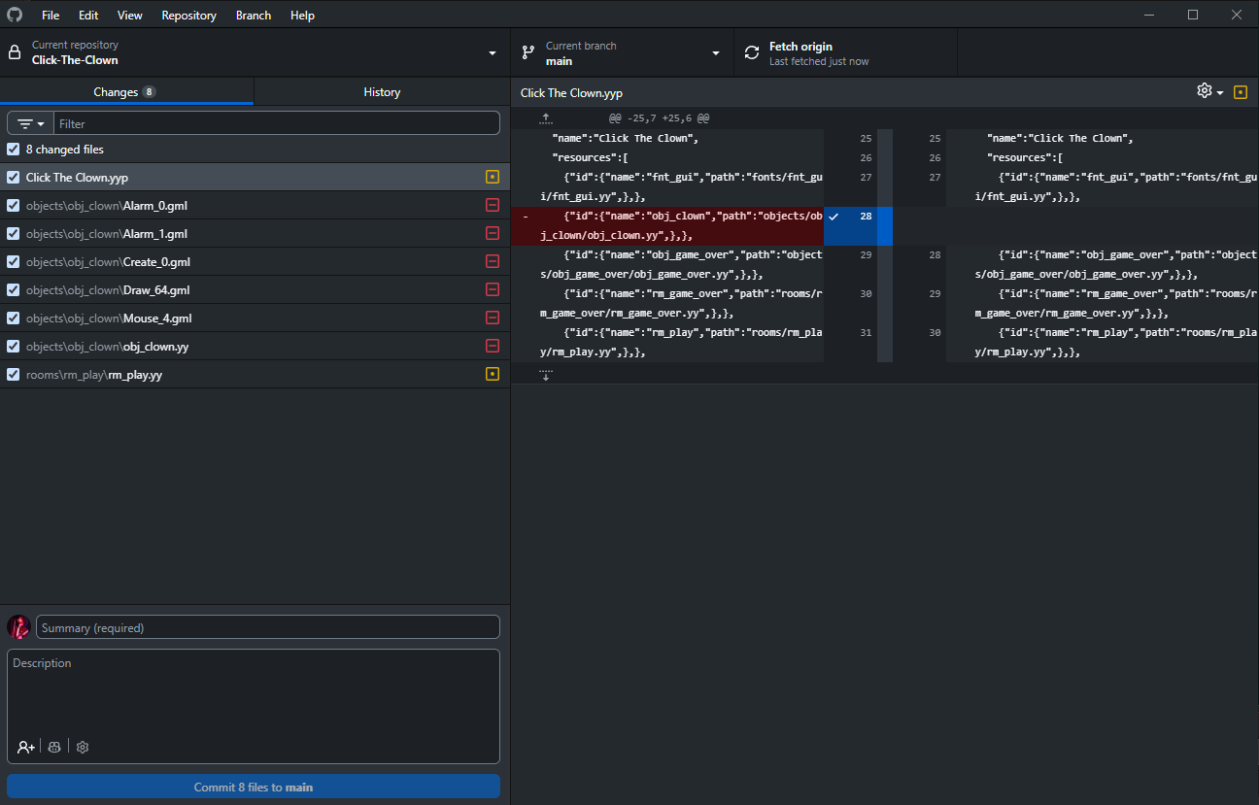1259x805 pixels.
Task: Click deleted status icon for Alarm_1.gml
Action: point(493,234)
